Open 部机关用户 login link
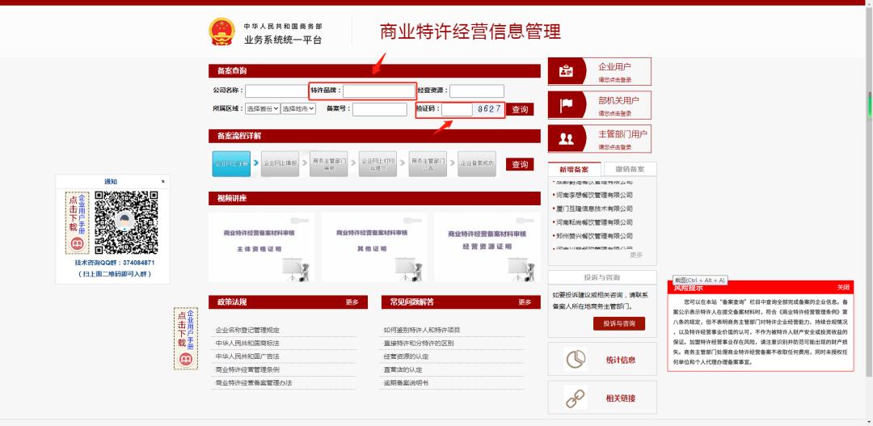873x426 pixels. 599,105
